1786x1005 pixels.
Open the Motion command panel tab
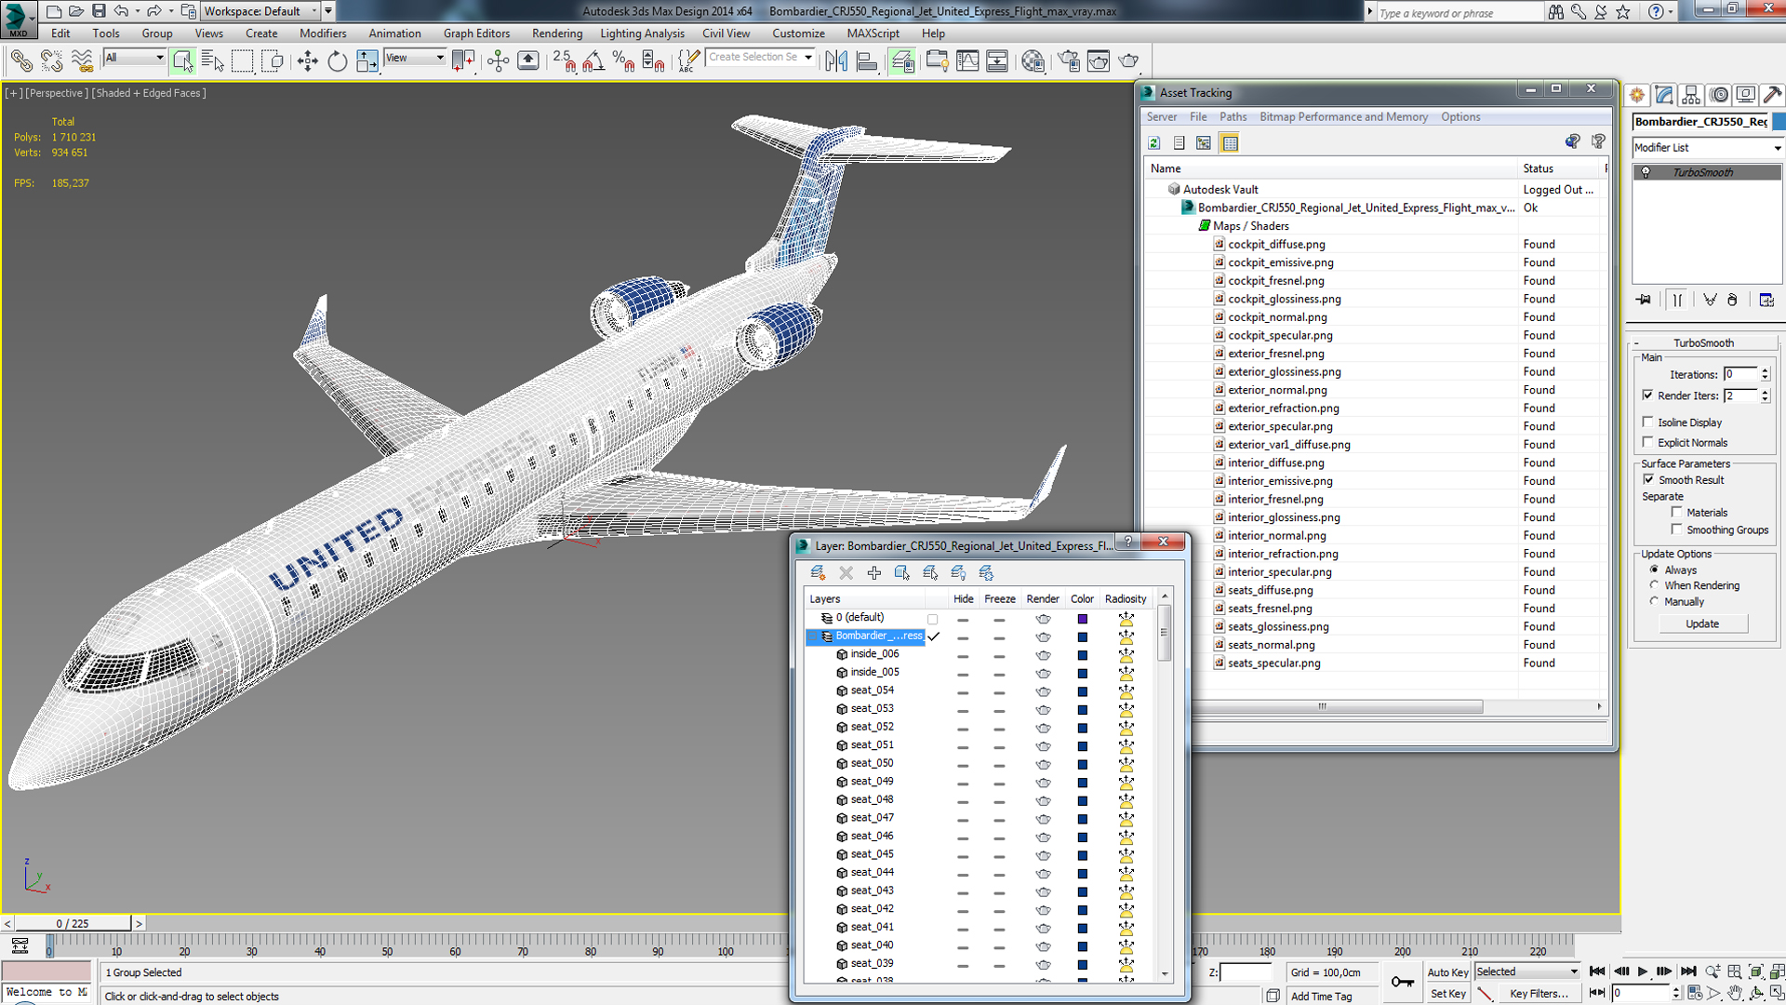click(x=1719, y=95)
